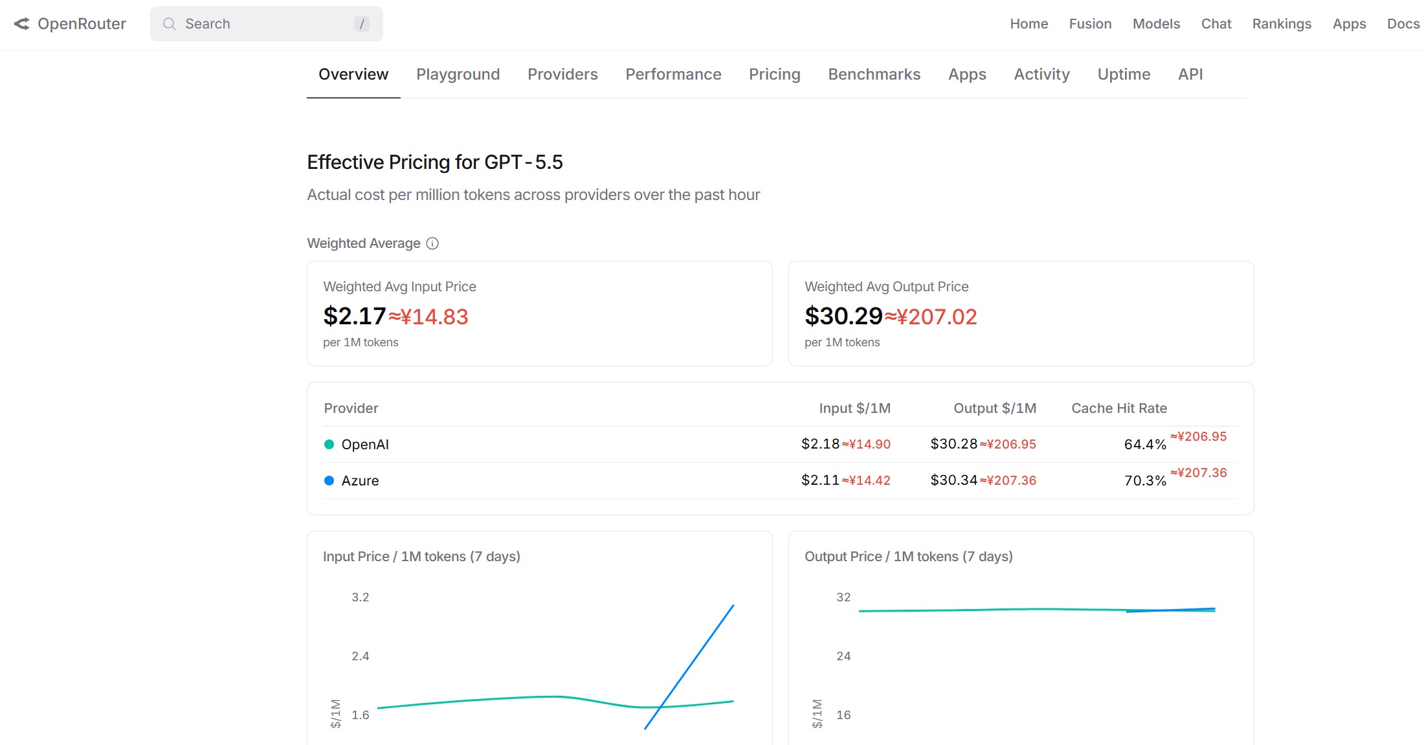Click the Input Price 7 days chart
Viewport: 1424px width, 745px height.
click(x=539, y=654)
